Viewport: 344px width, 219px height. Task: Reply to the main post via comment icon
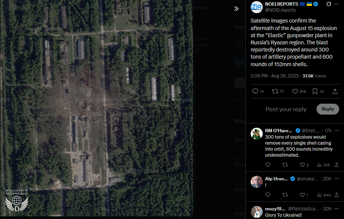point(255,91)
